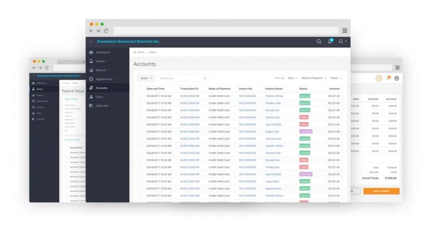Open the user profile menu icon
428x227 pixels.
pos(342,41)
